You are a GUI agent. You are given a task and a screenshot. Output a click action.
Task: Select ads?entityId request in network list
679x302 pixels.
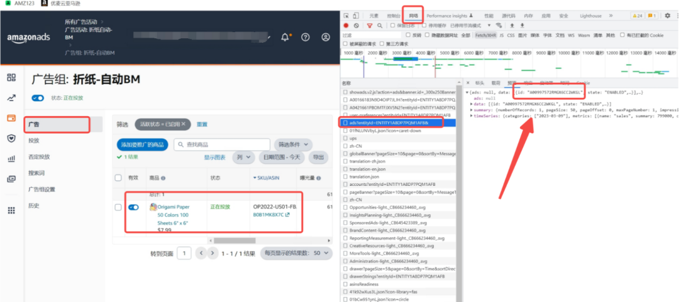tap(397, 123)
